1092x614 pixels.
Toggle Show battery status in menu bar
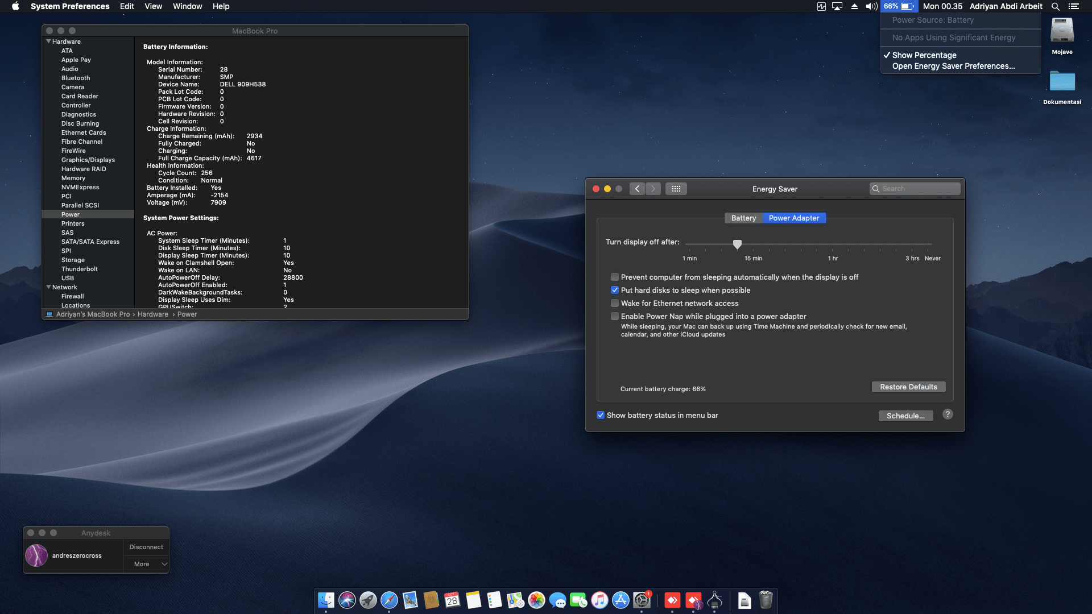point(601,415)
